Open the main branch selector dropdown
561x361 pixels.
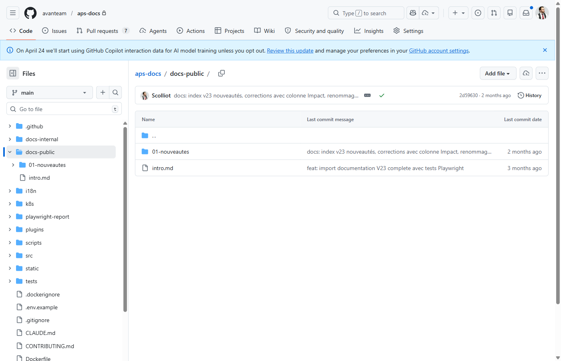tap(49, 92)
